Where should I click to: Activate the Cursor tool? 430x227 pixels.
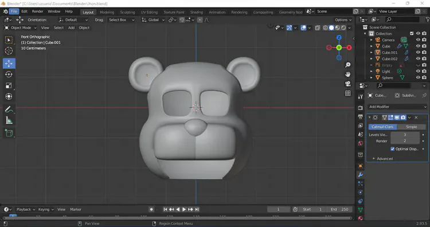tap(9, 50)
